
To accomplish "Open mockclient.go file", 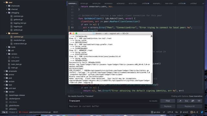I will tap(19, 40).
